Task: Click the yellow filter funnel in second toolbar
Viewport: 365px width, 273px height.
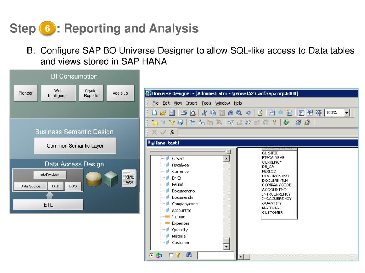Action: 172,123
